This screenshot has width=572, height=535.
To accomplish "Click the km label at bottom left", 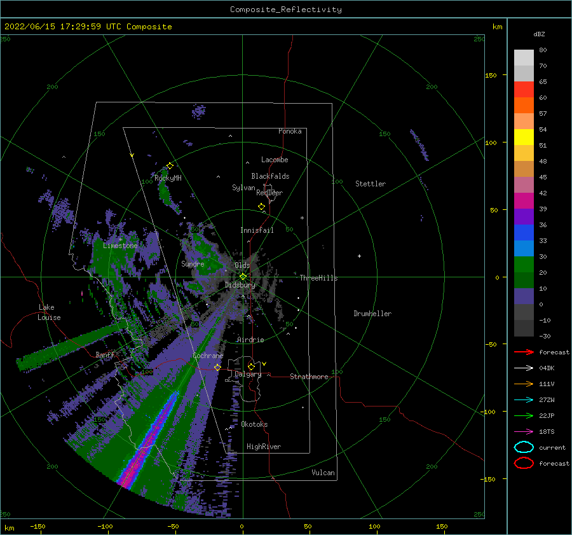I will 10,528.
